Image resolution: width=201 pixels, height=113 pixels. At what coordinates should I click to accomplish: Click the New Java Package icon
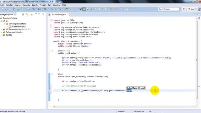(56, 9)
